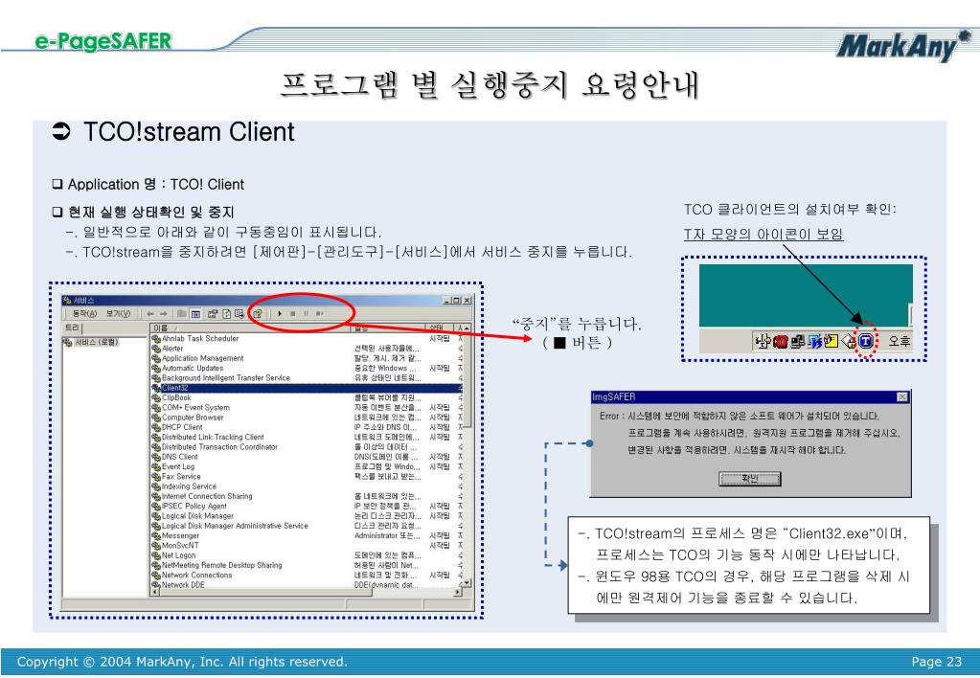The height and width of the screenshot is (678, 980).
Task: Click the Stop service button in the toolbar
Action: point(292,314)
